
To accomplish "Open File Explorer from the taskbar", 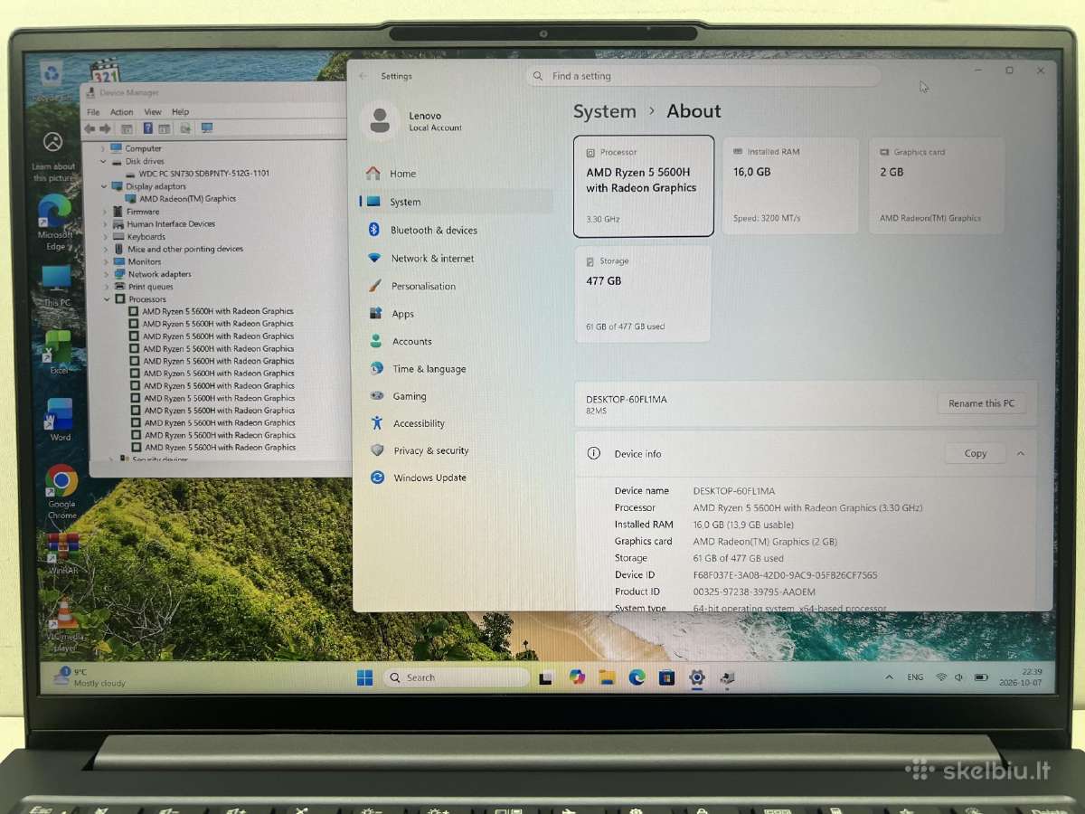I will tap(607, 677).
